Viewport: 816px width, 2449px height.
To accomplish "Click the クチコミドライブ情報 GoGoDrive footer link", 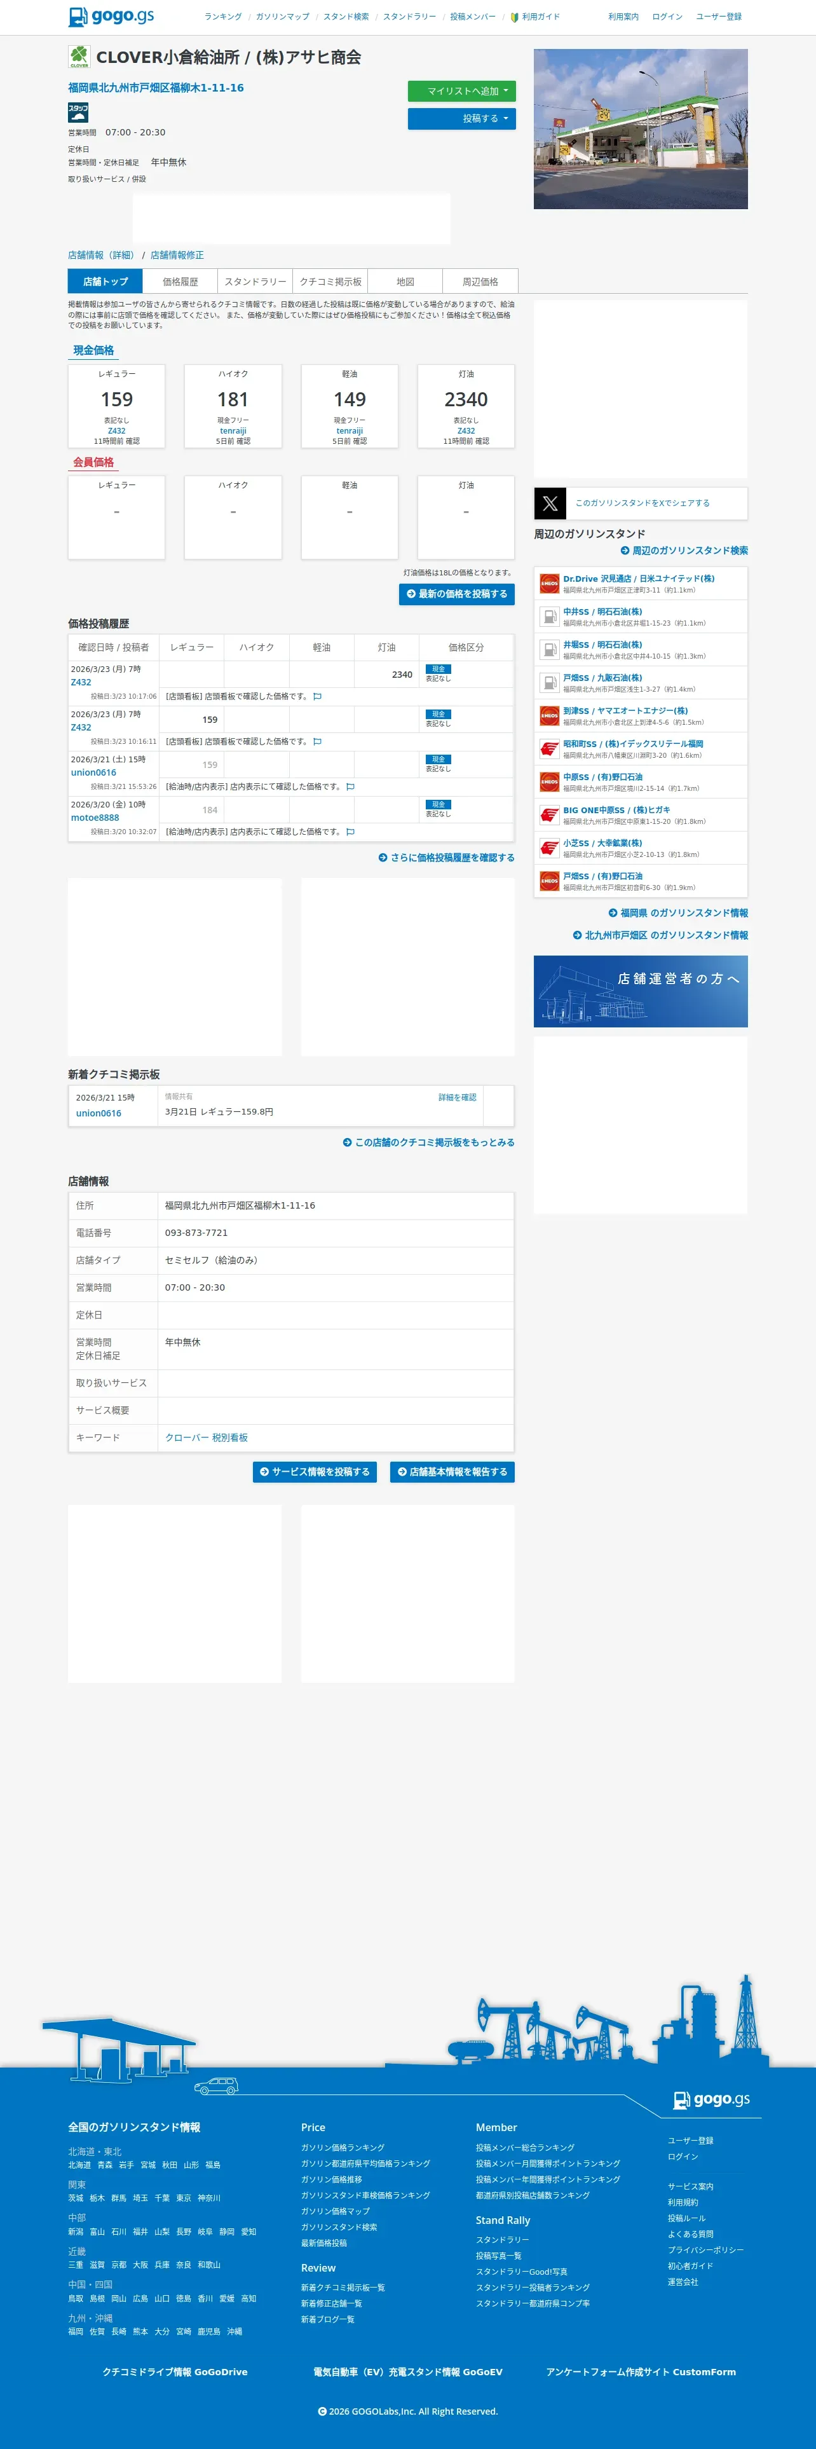I will (x=175, y=2372).
